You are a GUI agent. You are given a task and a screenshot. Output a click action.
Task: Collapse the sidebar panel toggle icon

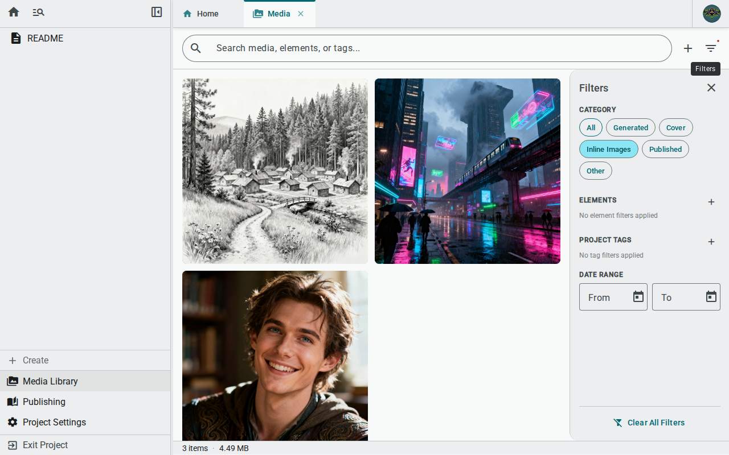pyautogui.click(x=157, y=12)
